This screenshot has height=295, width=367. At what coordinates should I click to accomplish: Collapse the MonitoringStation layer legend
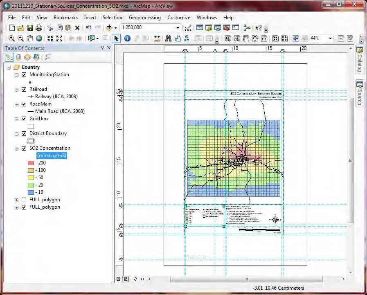(16, 75)
